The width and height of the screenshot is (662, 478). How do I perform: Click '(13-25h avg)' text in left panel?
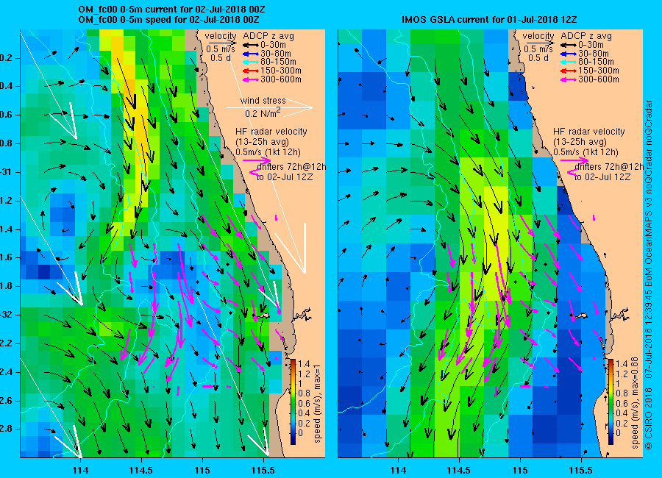tap(262, 142)
